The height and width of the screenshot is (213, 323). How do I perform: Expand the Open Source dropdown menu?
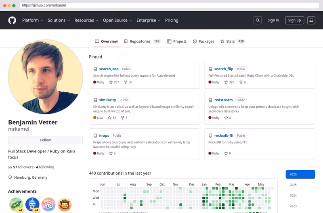point(117,20)
